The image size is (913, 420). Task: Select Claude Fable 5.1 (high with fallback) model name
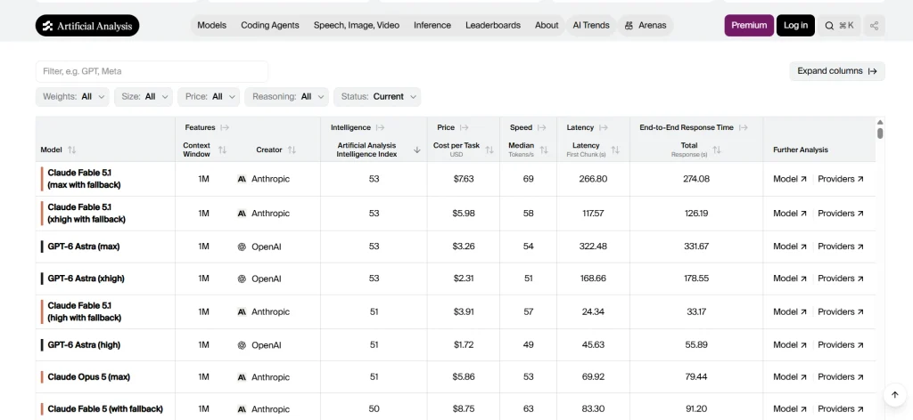pyautogui.click(x=85, y=311)
